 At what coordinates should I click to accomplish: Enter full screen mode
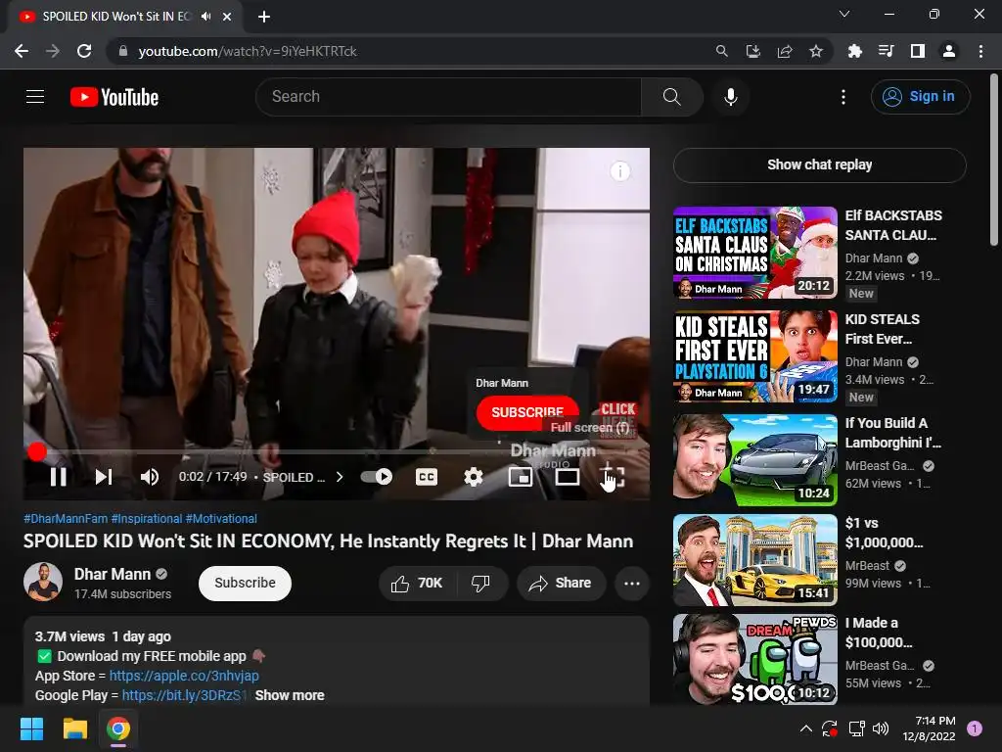tap(613, 477)
